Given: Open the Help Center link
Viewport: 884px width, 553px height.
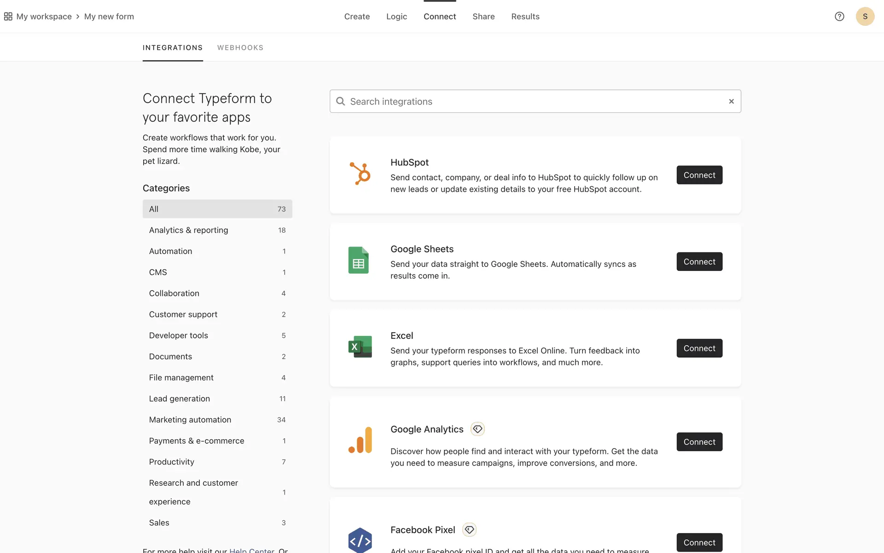Looking at the screenshot, I should pyautogui.click(x=252, y=550).
